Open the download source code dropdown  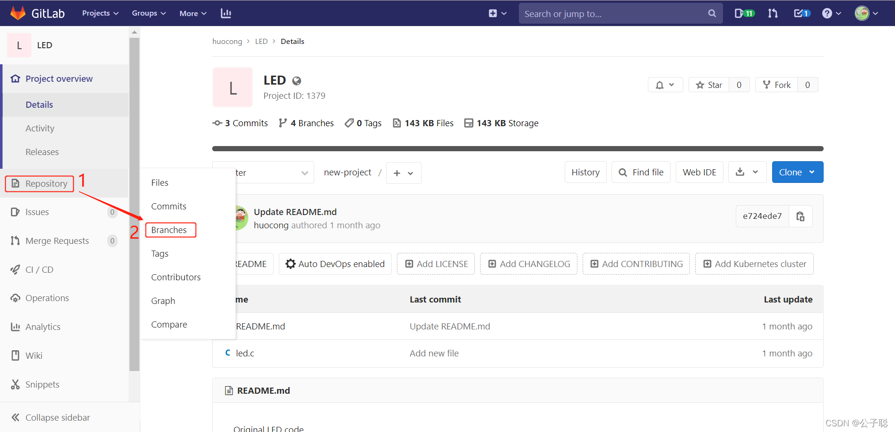click(x=747, y=172)
